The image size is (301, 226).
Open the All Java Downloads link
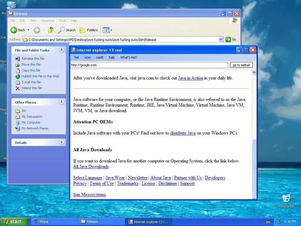(91, 167)
